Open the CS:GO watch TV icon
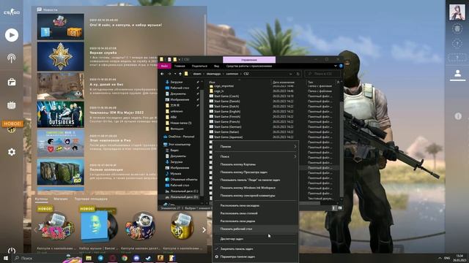The width and height of the screenshot is (469, 263). click(12, 105)
